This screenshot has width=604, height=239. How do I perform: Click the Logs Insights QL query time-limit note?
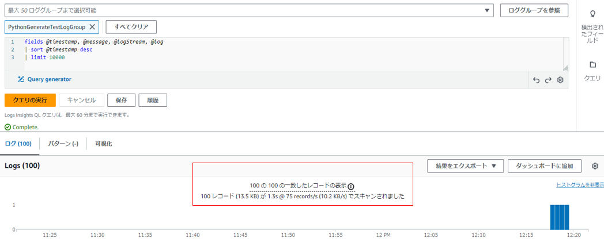(66, 114)
